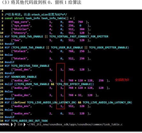This screenshot has width=142, height=133.
Task: Select "audio_dec" string on line 23
Action: [x=21, y=80]
